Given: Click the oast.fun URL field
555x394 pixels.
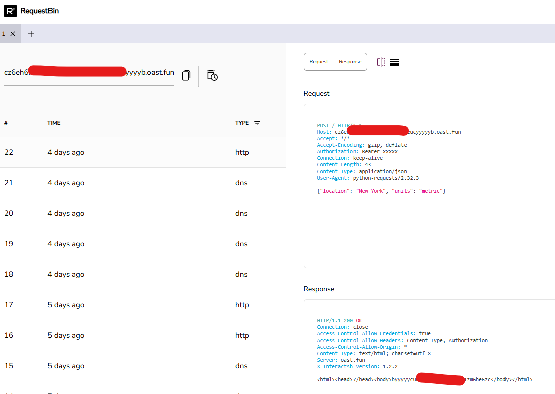Looking at the screenshot, I should tap(88, 72).
